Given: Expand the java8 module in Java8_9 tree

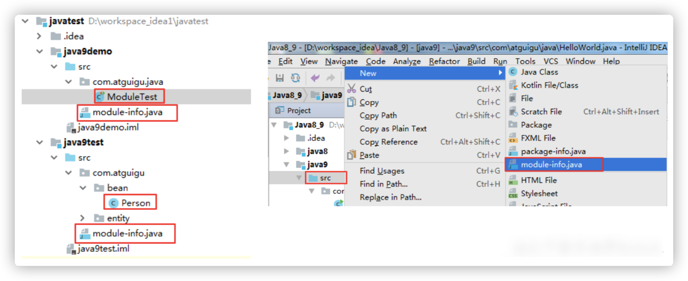Looking at the screenshot, I should tap(286, 151).
